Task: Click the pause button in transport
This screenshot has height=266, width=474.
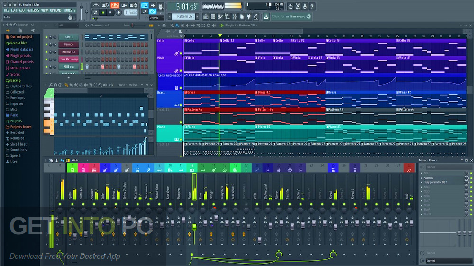Action: tap(103, 13)
